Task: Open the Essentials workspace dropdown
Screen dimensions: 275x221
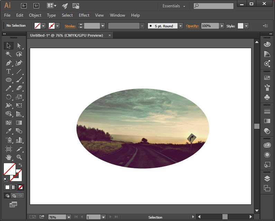Action: (x=174, y=6)
